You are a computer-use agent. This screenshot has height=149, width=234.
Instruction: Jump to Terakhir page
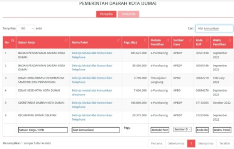[x=225, y=143]
